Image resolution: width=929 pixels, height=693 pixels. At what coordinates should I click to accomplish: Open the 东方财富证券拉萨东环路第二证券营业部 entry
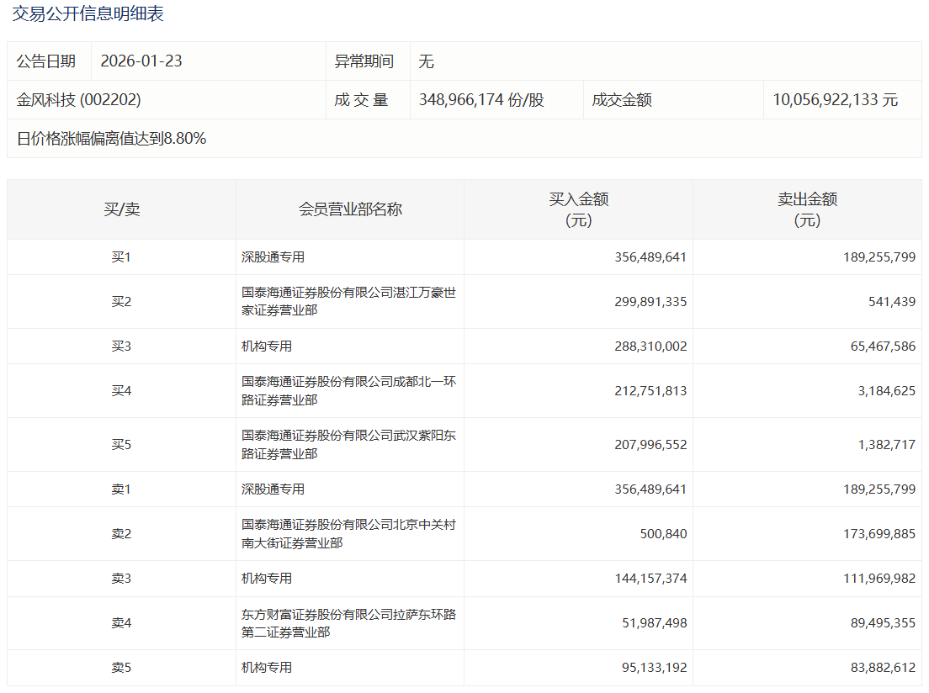(x=348, y=623)
